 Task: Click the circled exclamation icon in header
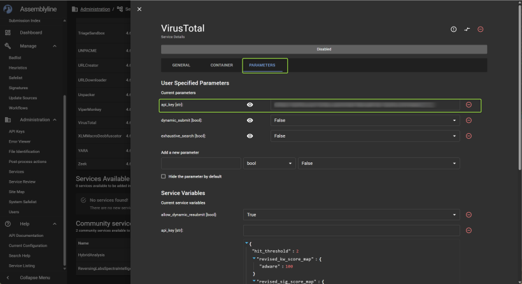(453, 29)
